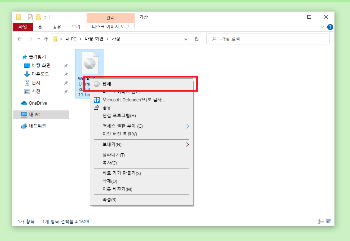The width and height of the screenshot is (350, 241).
Task: Choose Microsoft Defender(으)로 검사 option
Action: click(141, 100)
